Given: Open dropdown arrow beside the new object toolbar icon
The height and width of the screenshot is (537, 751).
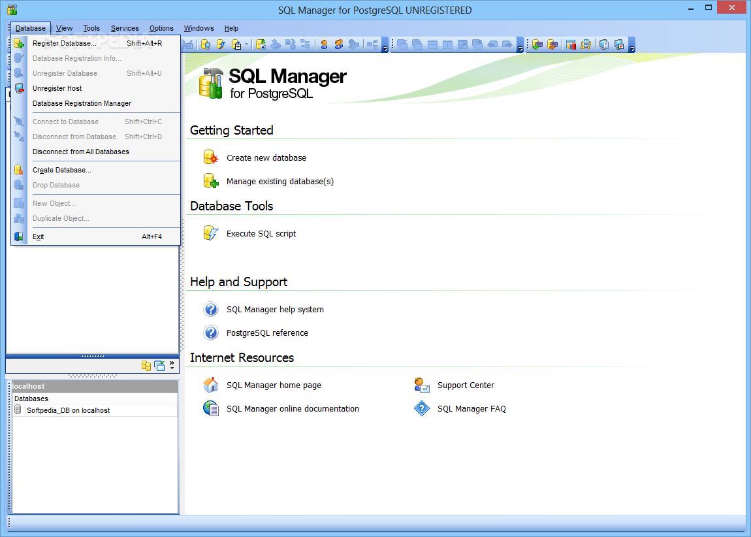Looking at the screenshot, I should point(247,44).
